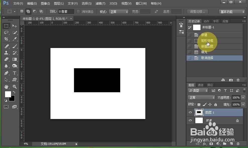The height and width of the screenshot is (148, 248).
Task: Select the Gradient tool
Action: click(x=14, y=59)
